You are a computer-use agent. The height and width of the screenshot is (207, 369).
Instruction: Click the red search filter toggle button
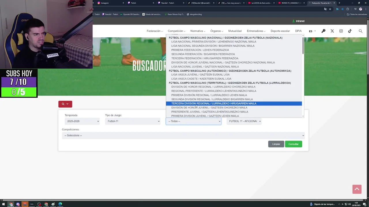click(x=65, y=104)
